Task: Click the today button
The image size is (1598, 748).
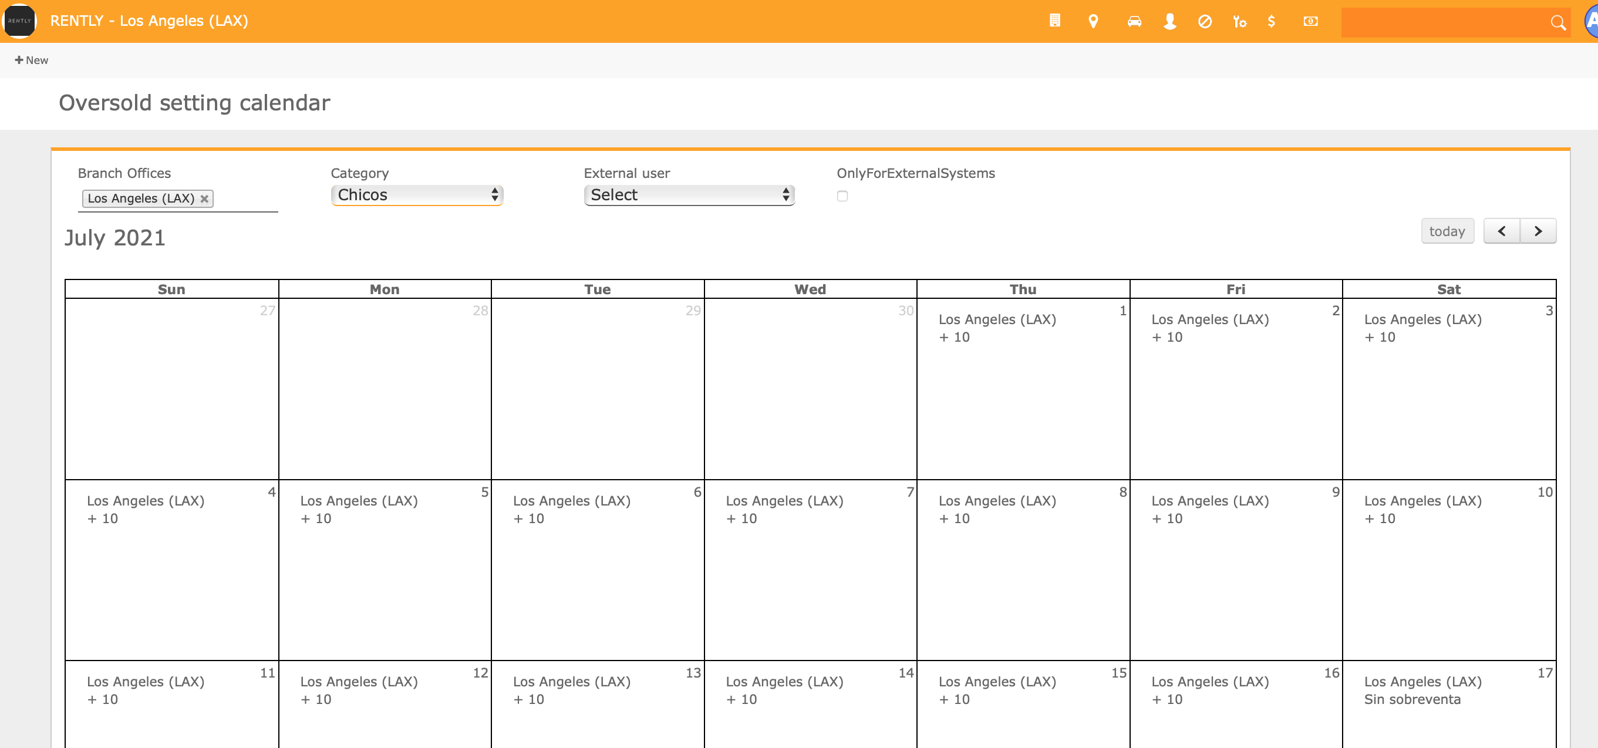Action: (x=1447, y=231)
